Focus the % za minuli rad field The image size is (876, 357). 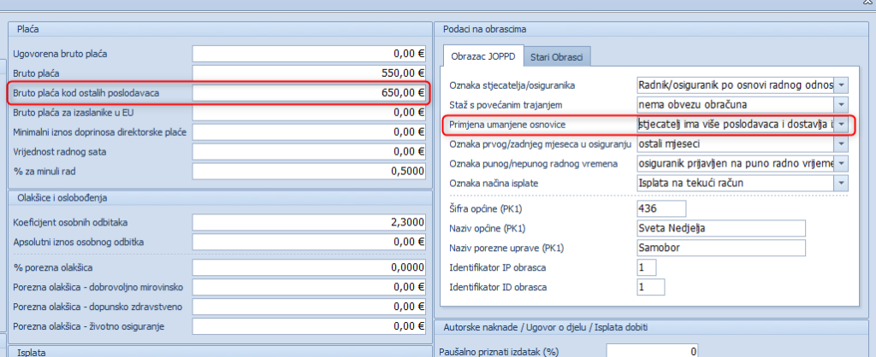310,171
